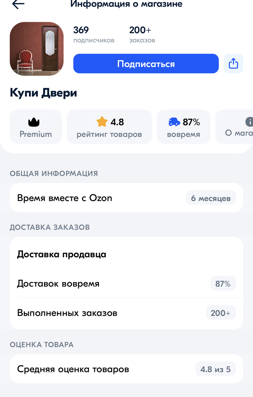Screen dimensions: 253x397
Task: Tap the Купи Двери store avatar image
Action: tap(37, 49)
